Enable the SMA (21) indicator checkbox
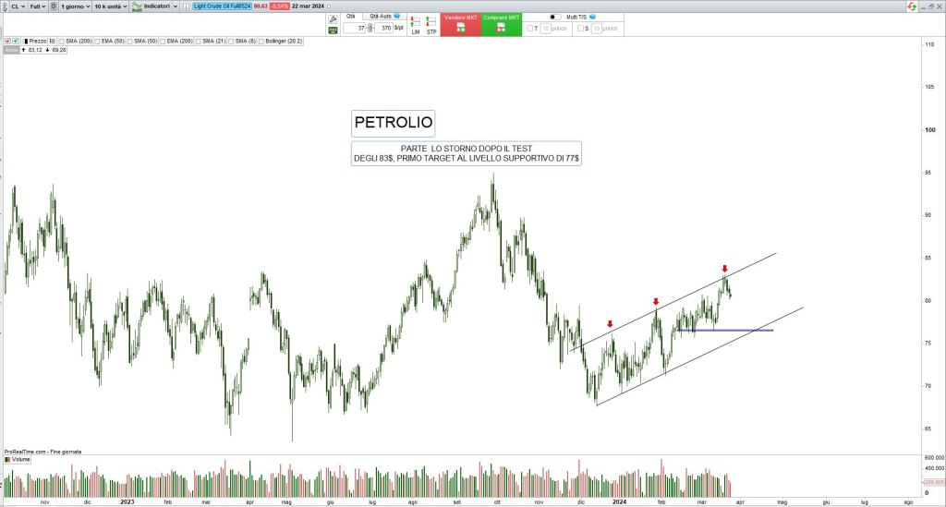Image resolution: width=946 pixels, height=507 pixels. click(198, 41)
